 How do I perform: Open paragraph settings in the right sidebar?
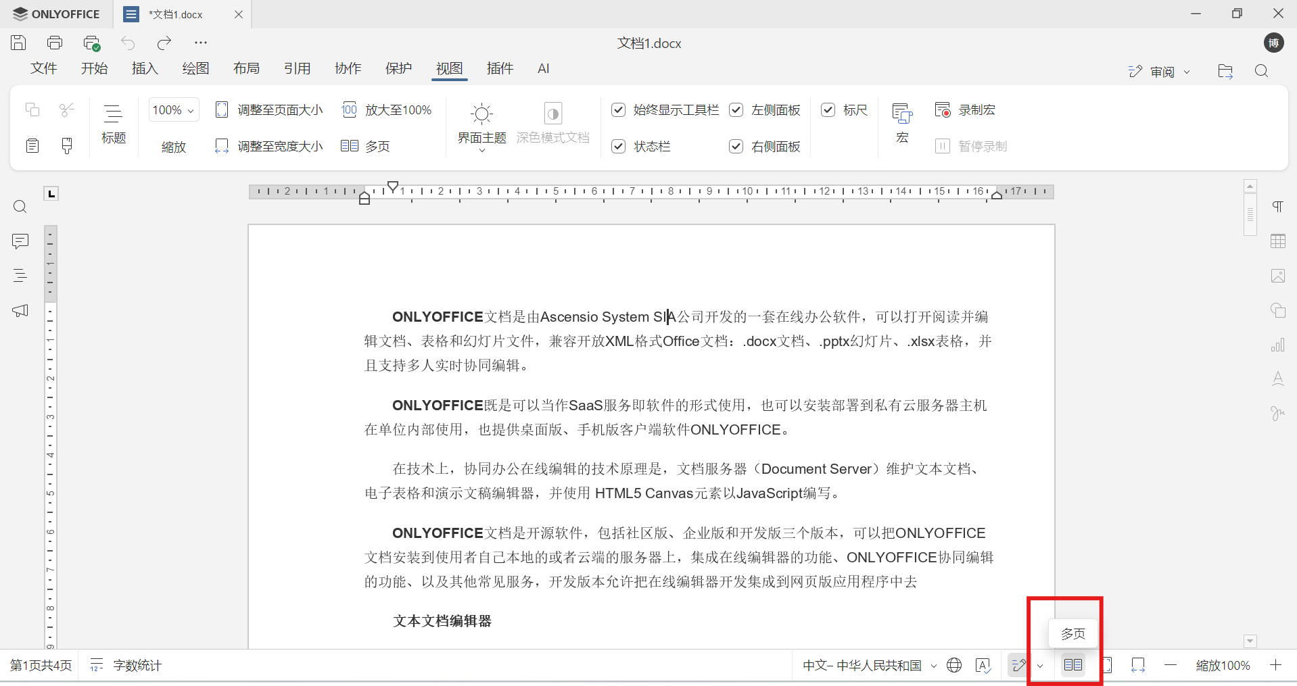pos(1278,206)
